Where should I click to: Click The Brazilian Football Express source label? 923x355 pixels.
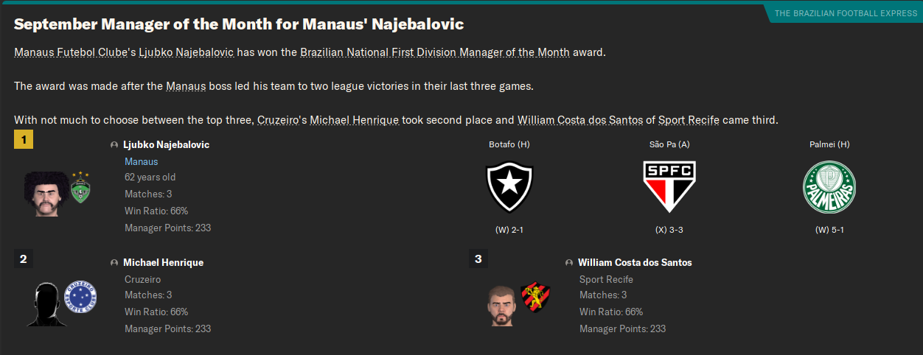(846, 13)
